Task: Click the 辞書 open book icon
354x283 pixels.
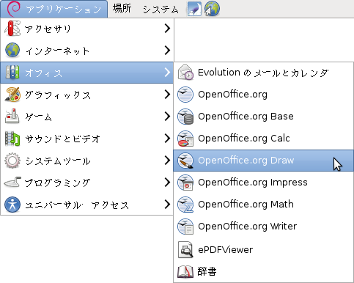Action: click(x=185, y=272)
